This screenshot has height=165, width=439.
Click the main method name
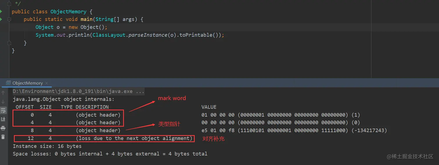(86, 19)
